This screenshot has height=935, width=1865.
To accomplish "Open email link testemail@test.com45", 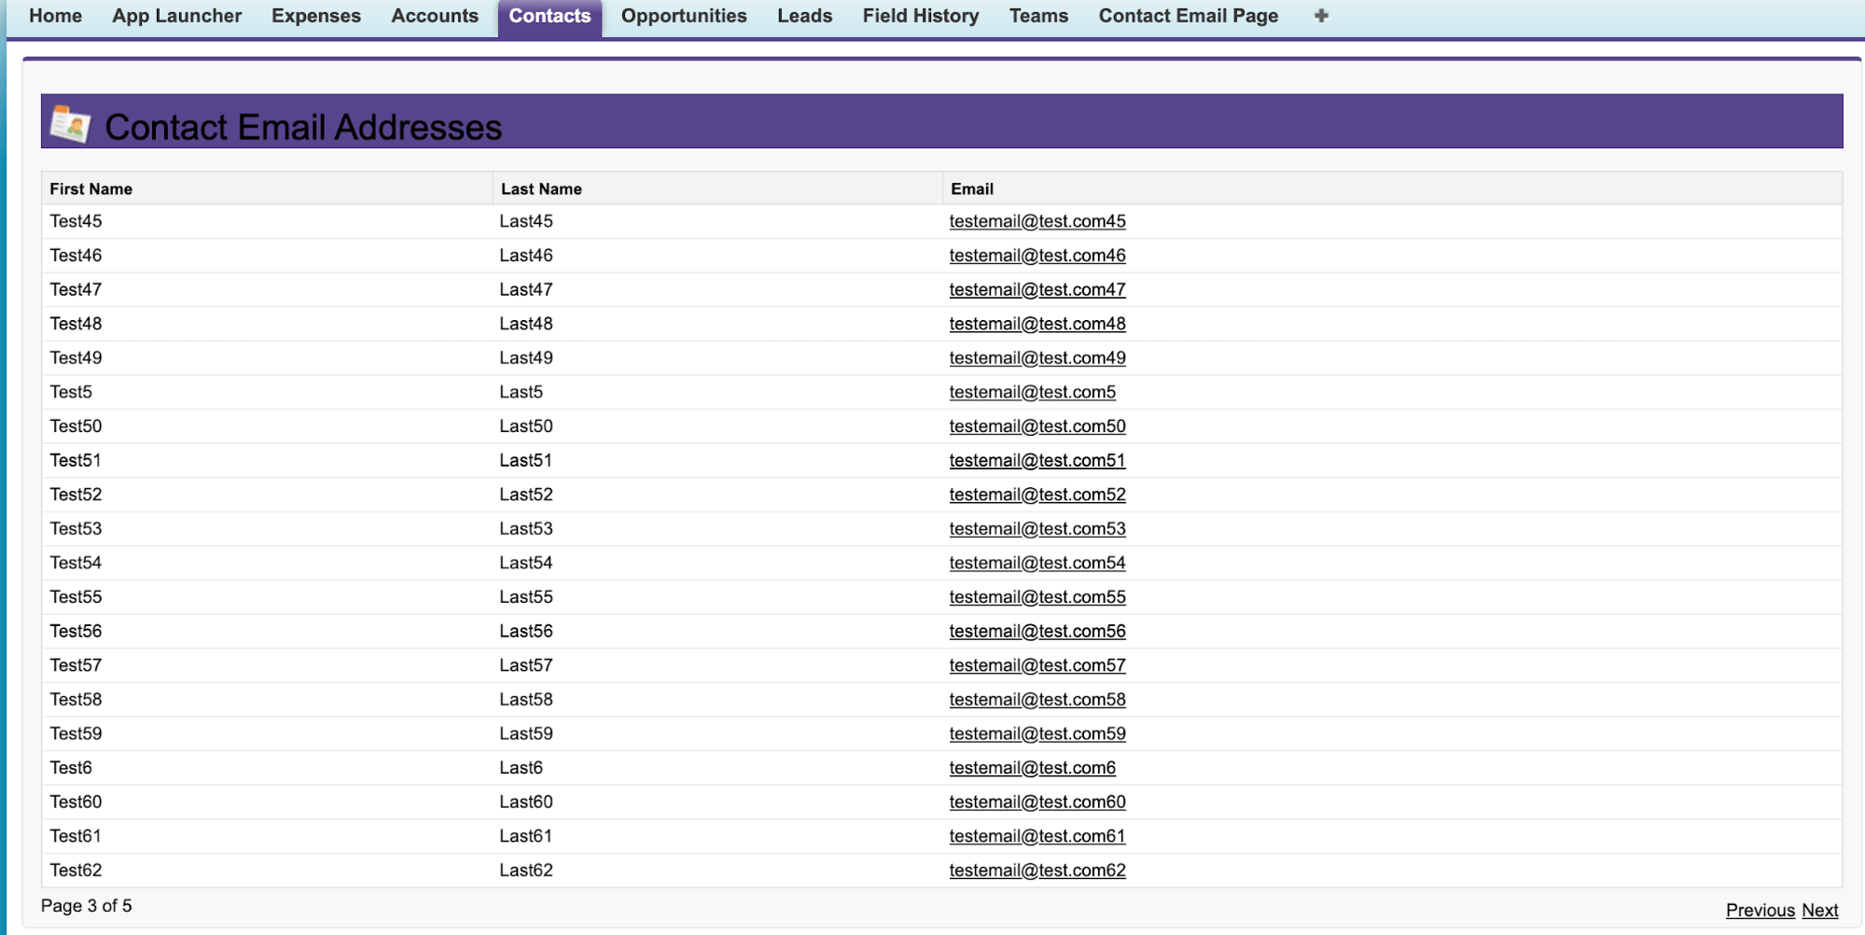I will click(1037, 221).
